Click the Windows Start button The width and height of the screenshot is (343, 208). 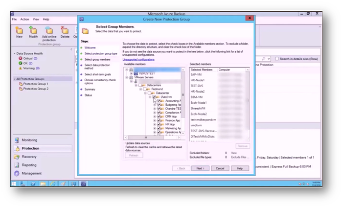[14, 184]
